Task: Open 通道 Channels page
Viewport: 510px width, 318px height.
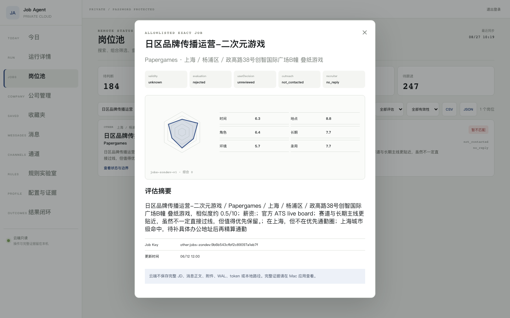Action: coord(41,154)
